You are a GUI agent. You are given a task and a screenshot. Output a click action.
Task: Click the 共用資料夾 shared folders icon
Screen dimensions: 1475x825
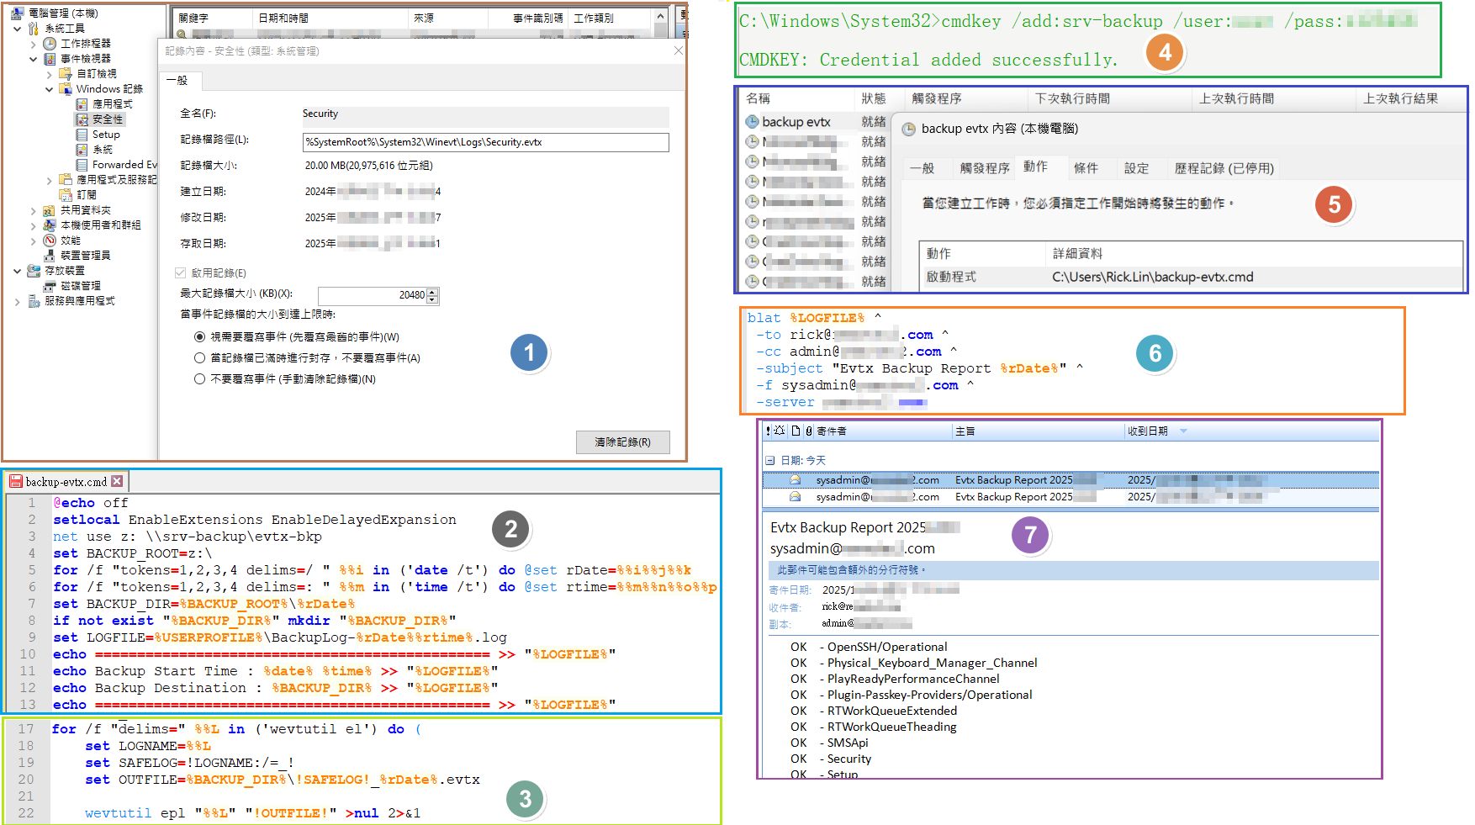pos(50,210)
